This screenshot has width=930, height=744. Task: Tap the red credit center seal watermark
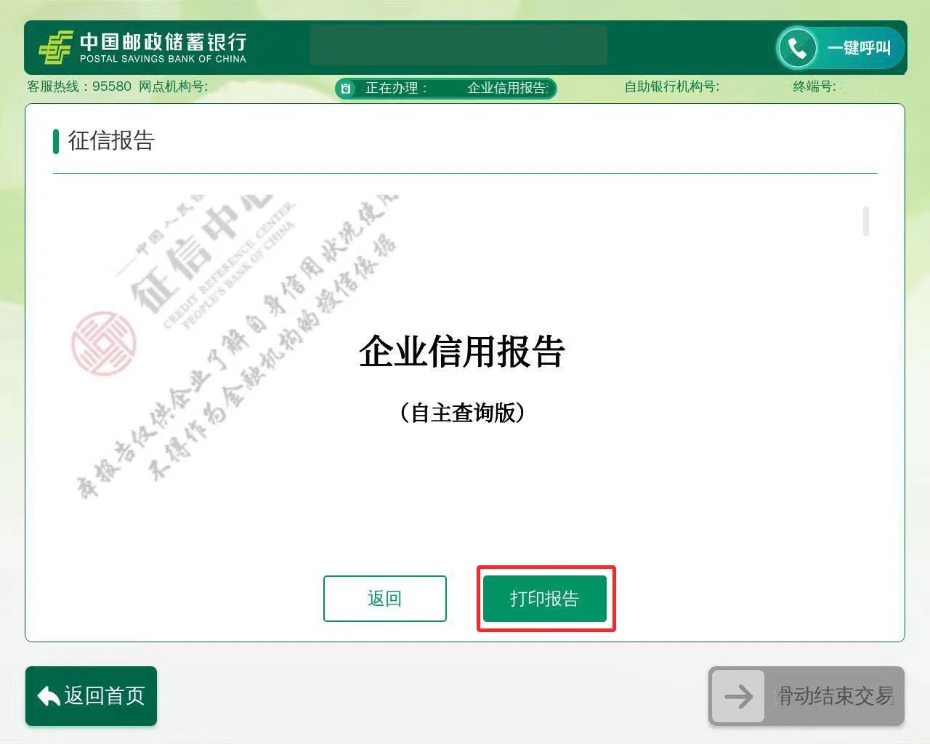pos(103,342)
